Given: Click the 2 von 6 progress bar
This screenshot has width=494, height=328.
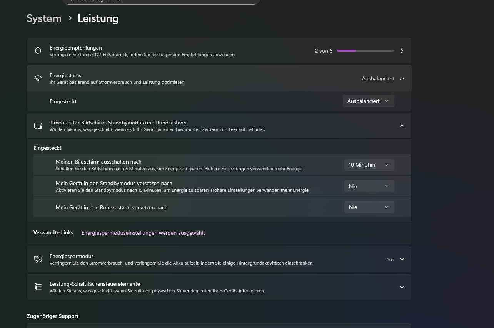Looking at the screenshot, I should (x=365, y=51).
